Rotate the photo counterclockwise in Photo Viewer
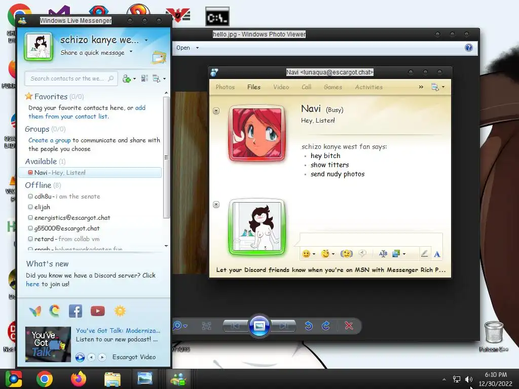The height and width of the screenshot is (389, 519). click(309, 326)
